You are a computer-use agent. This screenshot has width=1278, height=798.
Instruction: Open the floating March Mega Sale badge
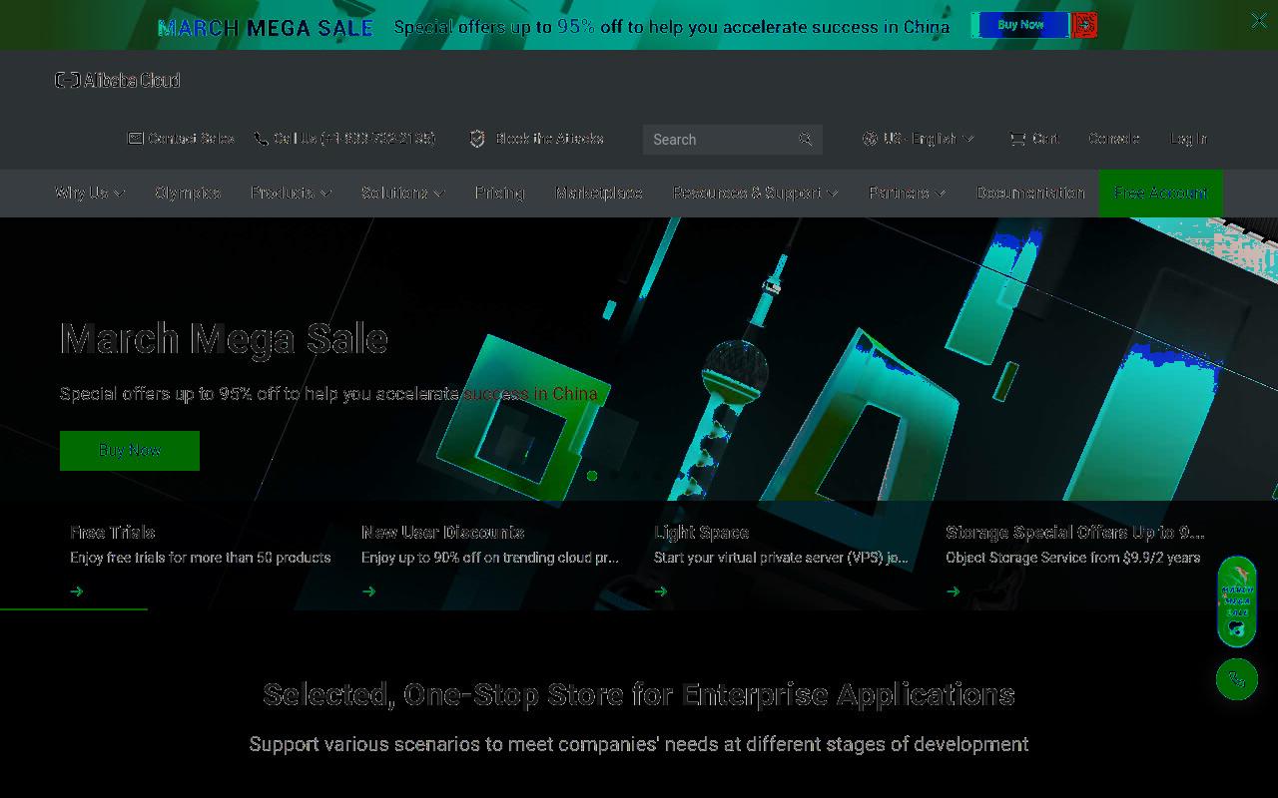pyautogui.click(x=1237, y=601)
